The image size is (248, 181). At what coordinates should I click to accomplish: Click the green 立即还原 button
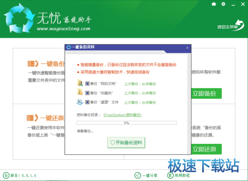(x=206, y=149)
